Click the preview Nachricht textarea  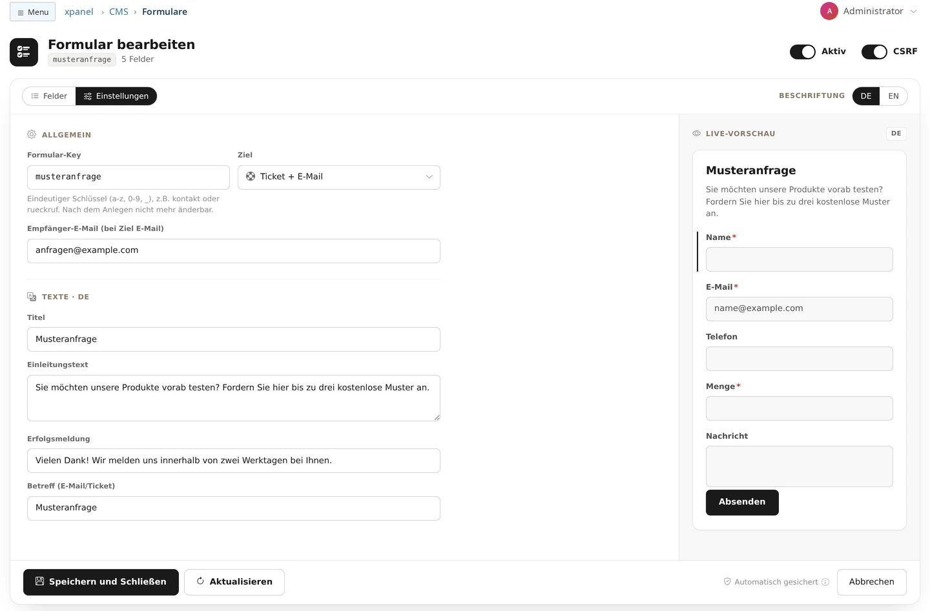(800, 466)
